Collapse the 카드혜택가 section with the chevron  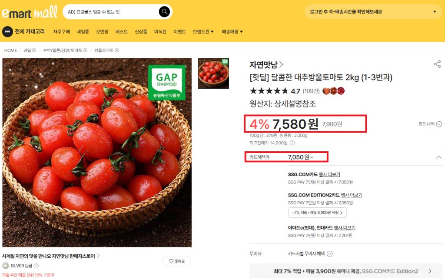(x=438, y=157)
